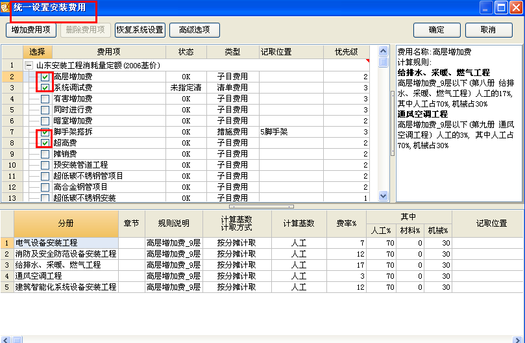Click the 规则说明 column header
This screenshot has height=343, width=525.
click(174, 223)
